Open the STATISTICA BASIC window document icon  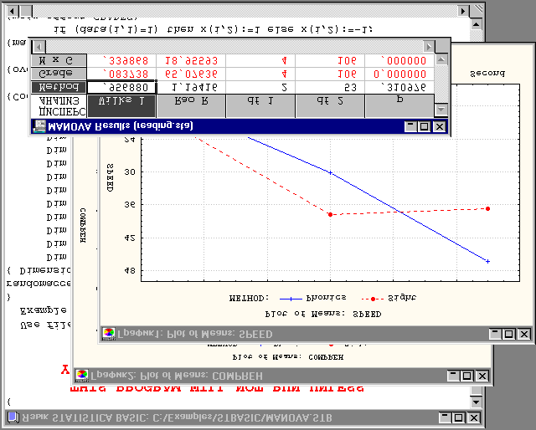tap(13, 417)
